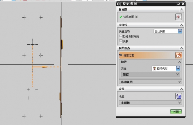Click the dialog settings gear icon
Screen dimensions: 193x125
118,4
